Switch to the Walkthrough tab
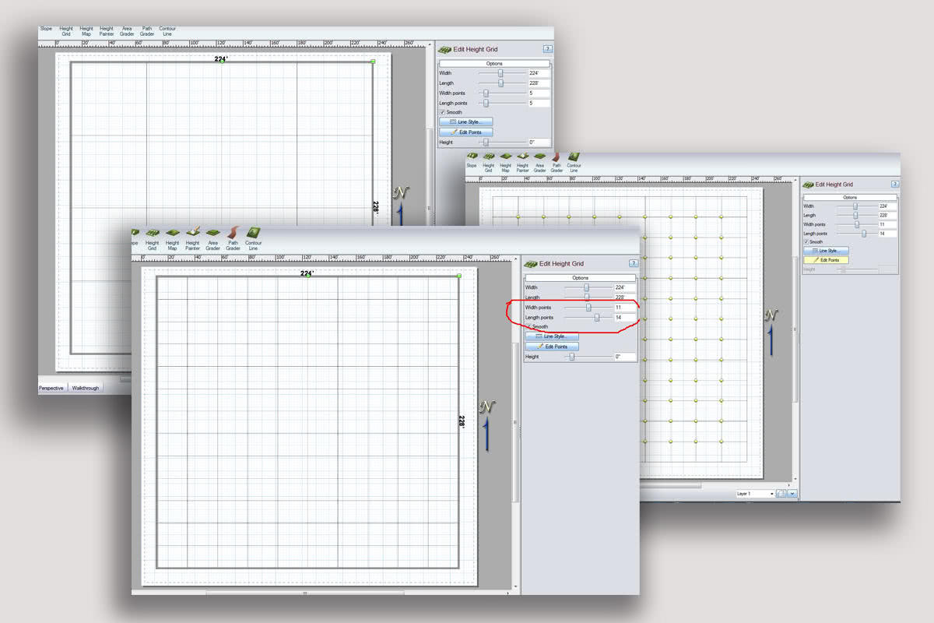The height and width of the screenshot is (623, 934). (x=86, y=388)
